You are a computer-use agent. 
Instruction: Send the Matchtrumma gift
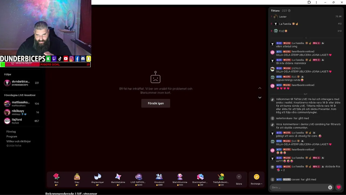[180, 179]
